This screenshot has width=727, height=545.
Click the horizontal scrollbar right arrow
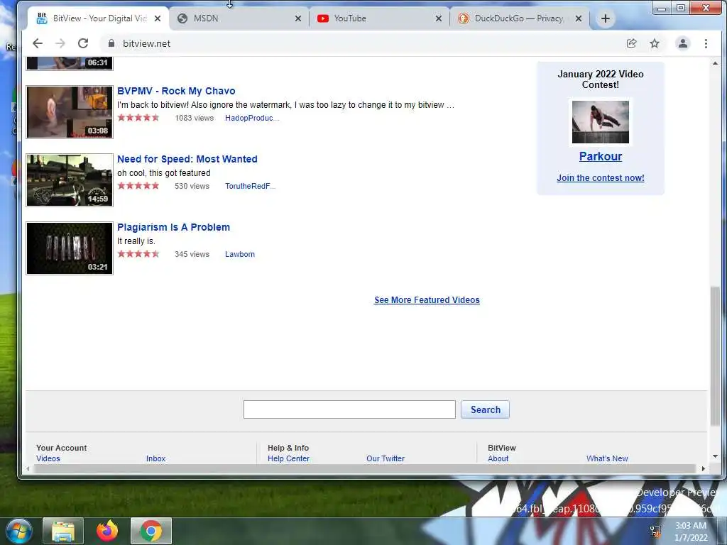click(704, 469)
